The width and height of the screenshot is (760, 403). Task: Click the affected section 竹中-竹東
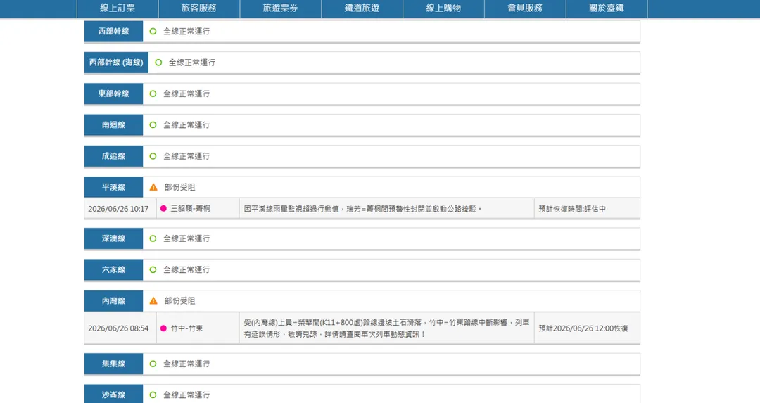pos(187,328)
